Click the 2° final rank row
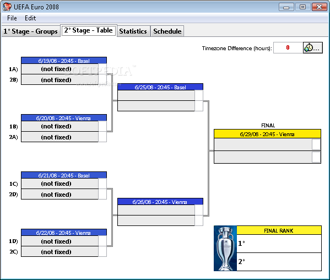The height and width of the screenshot is (280, 330). pos(279,262)
